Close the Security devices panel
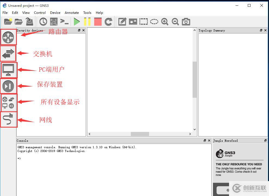 [x=84, y=30]
